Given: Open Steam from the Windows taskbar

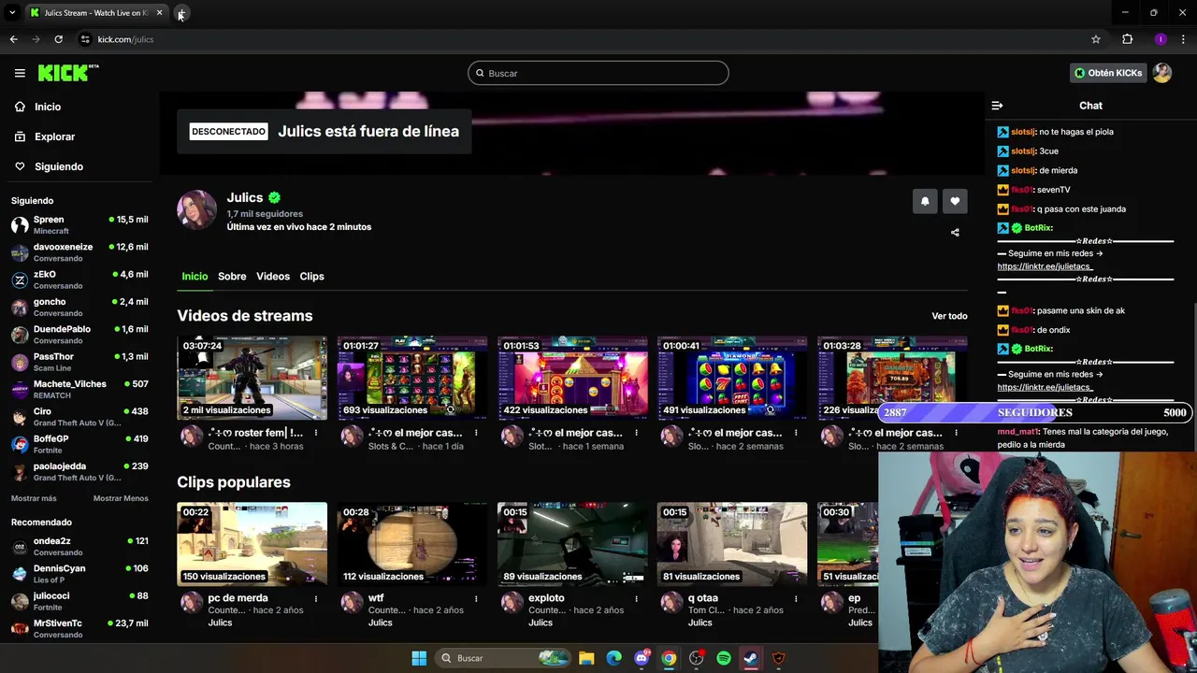Looking at the screenshot, I should click(751, 658).
